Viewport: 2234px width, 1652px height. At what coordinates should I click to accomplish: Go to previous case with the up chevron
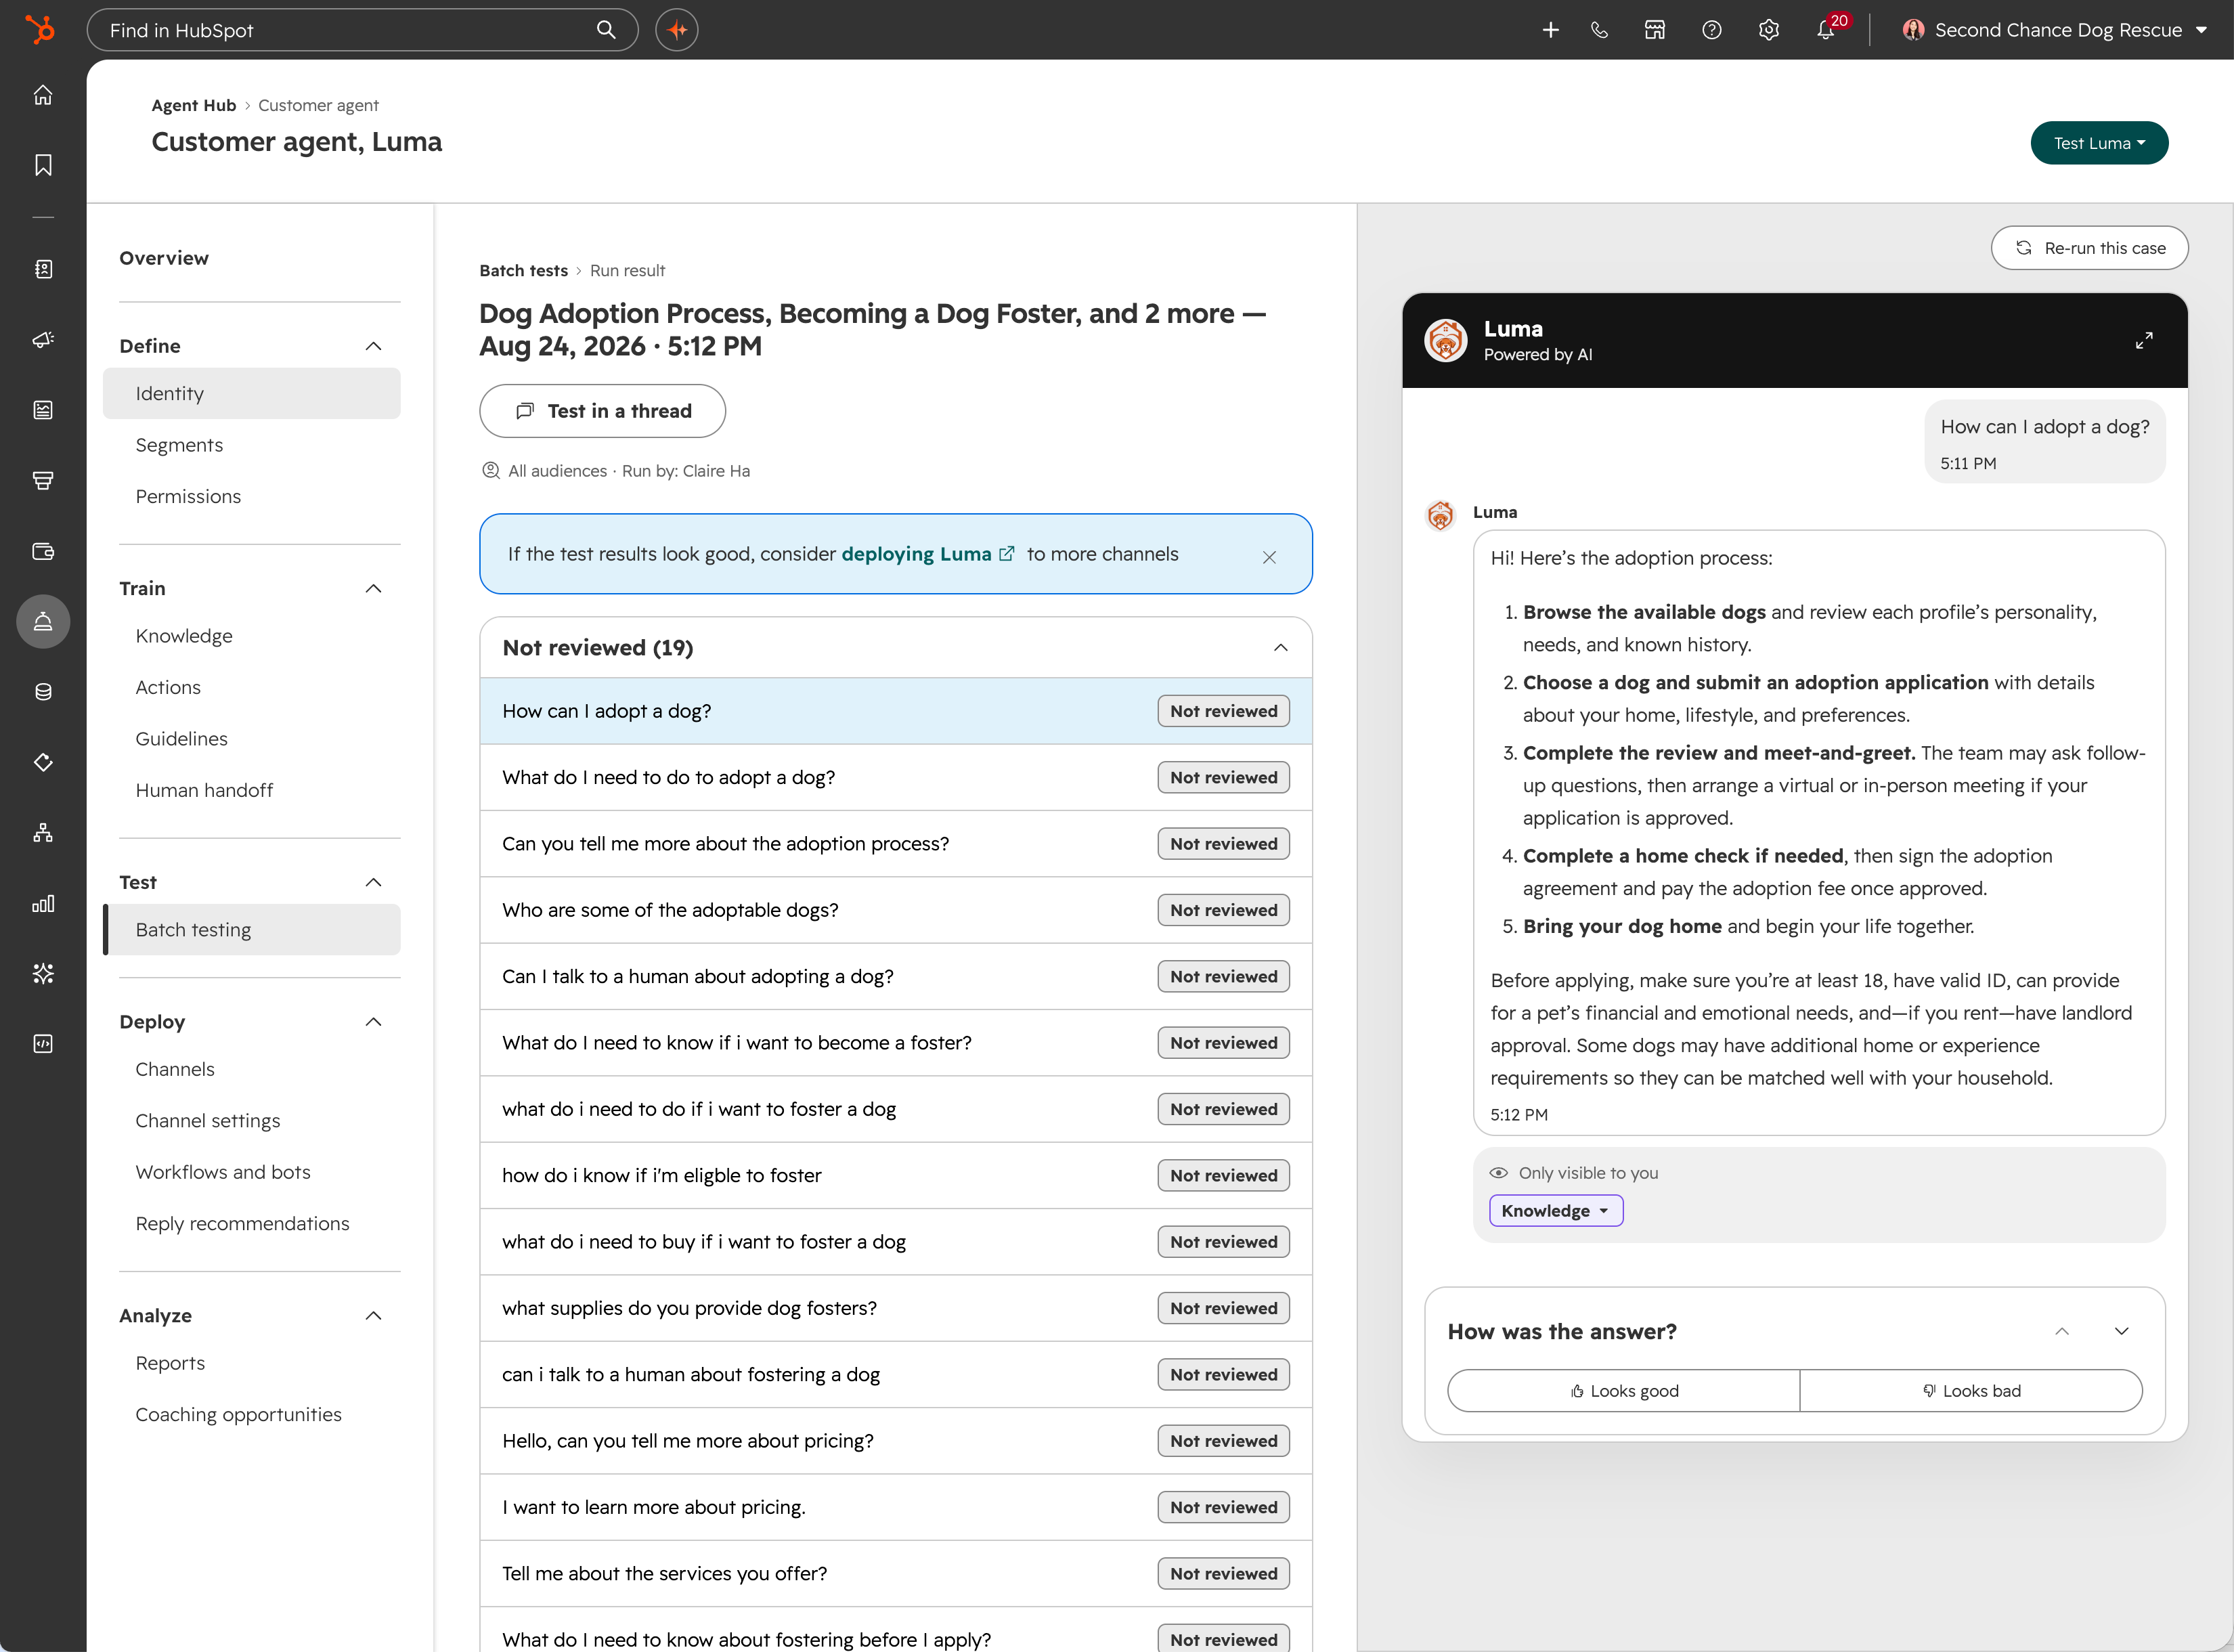[x=2062, y=1331]
